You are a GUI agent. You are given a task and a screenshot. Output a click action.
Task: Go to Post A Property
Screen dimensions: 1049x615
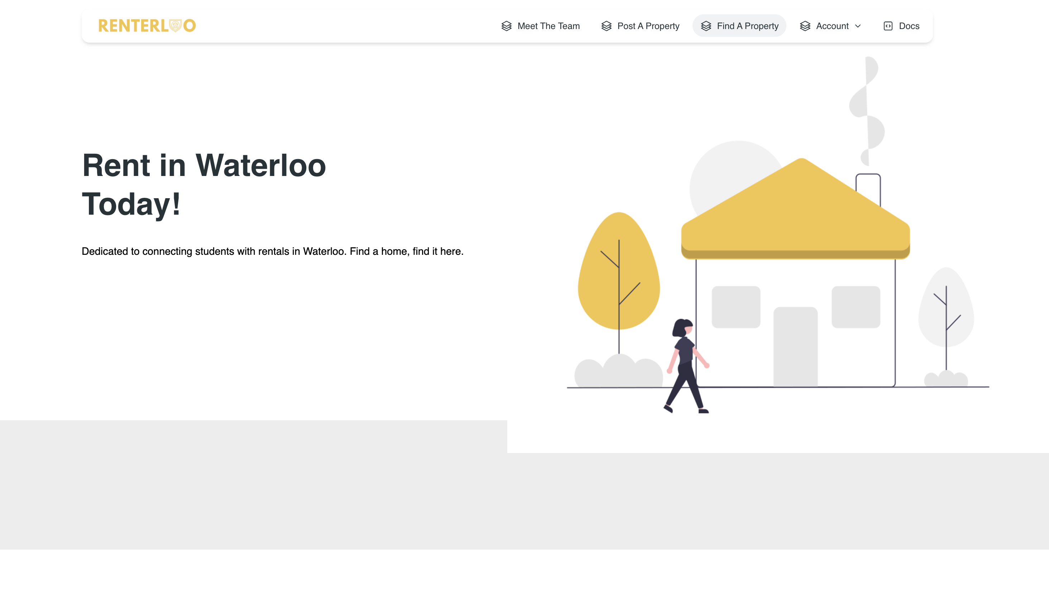pos(648,26)
